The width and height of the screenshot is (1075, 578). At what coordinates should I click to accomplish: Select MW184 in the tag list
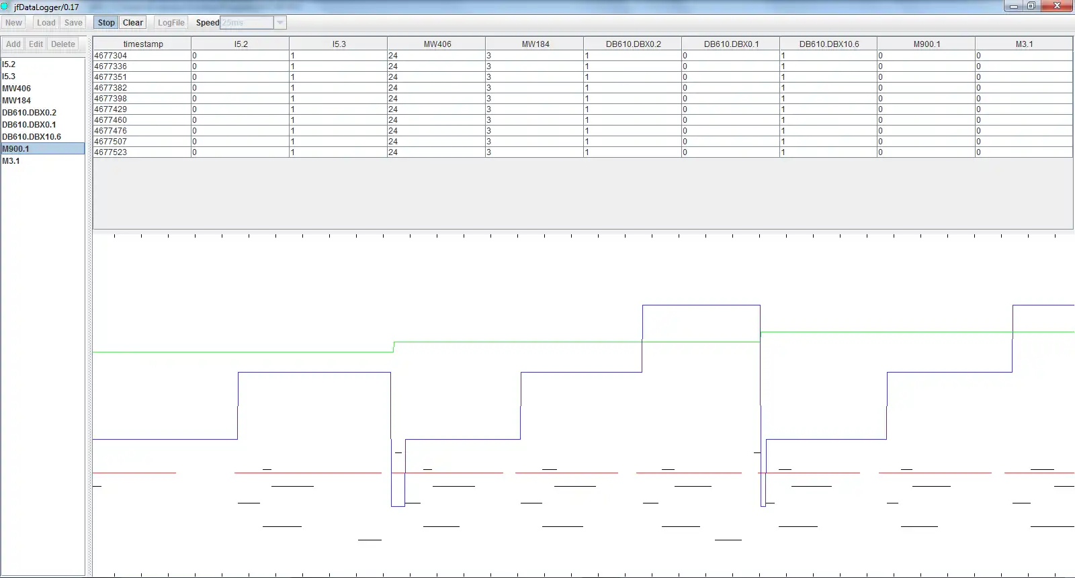(x=43, y=101)
